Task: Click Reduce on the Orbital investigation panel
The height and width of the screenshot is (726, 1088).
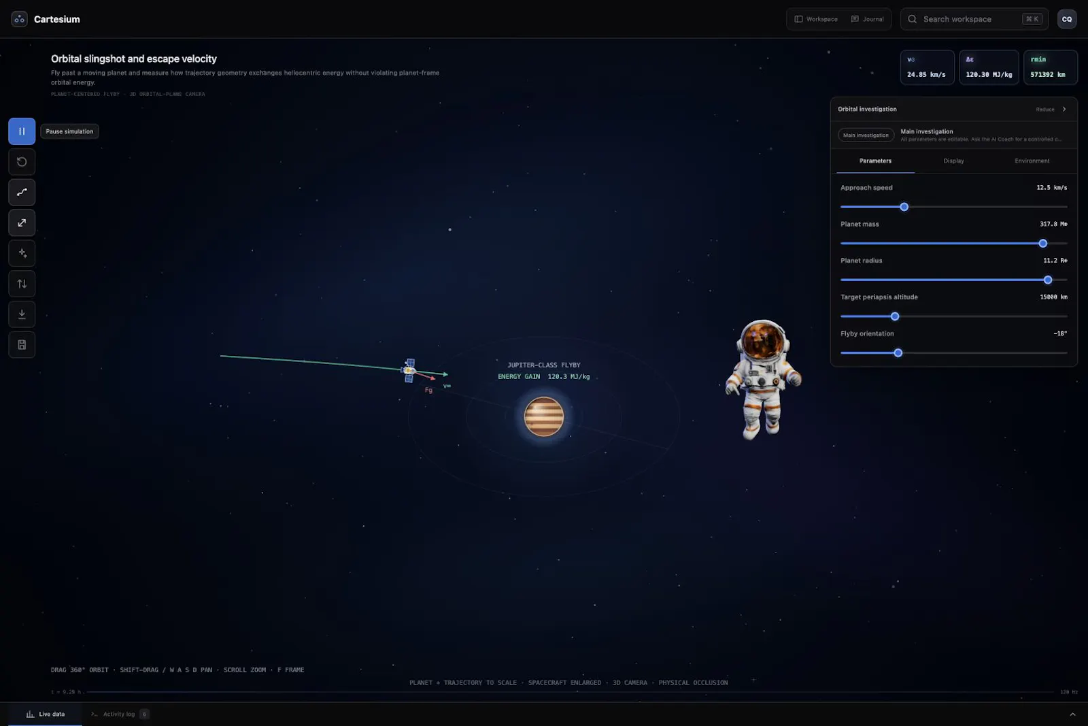Action: (x=1045, y=110)
